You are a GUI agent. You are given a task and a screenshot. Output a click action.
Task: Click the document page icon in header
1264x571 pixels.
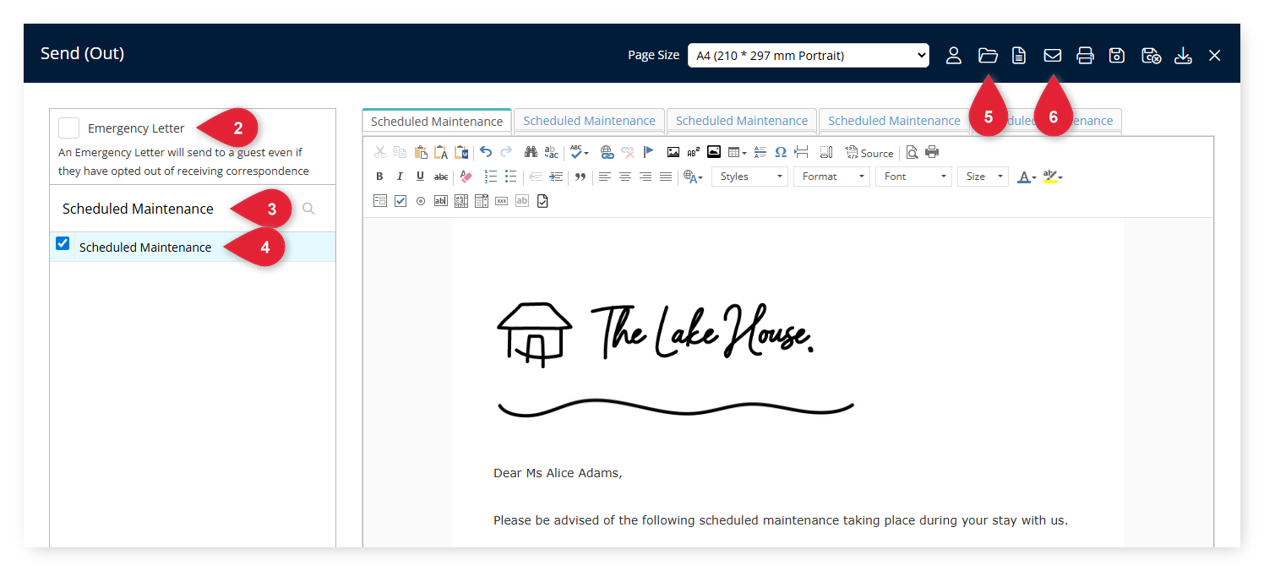[x=1020, y=56]
